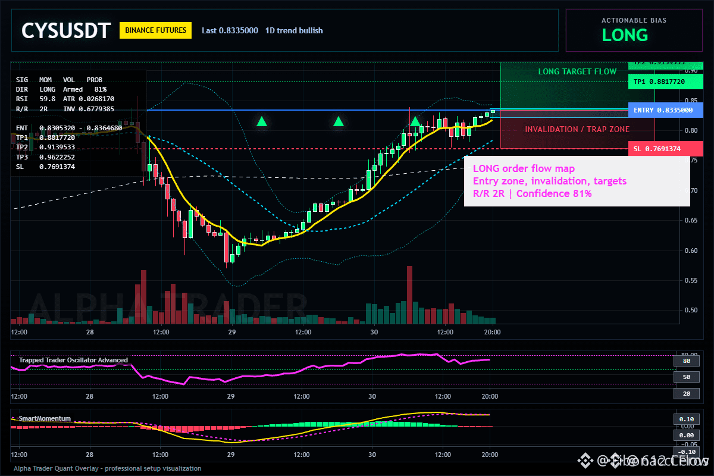714x476 pixels.
Task: Click the green TP1 0.8817720 price tag
Action: (665, 82)
